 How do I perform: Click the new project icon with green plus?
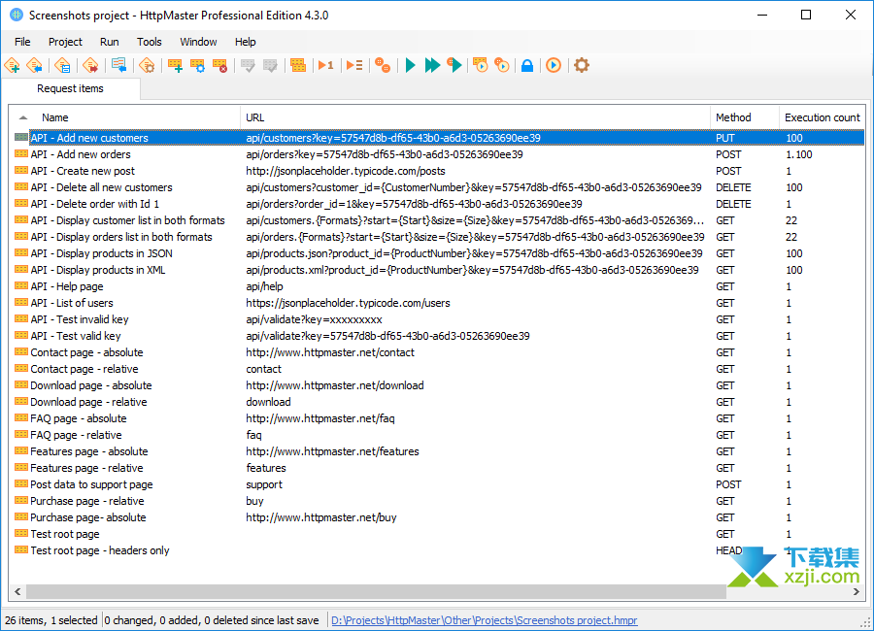pos(13,65)
